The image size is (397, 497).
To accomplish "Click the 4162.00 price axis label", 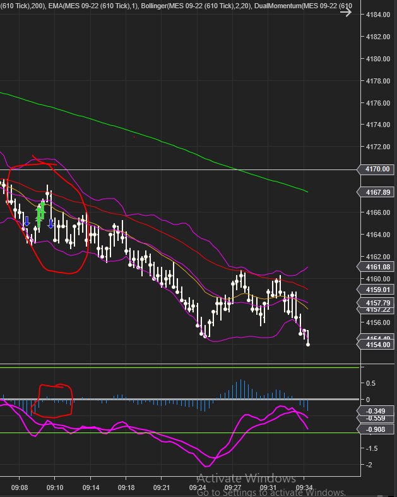I will click(377, 257).
